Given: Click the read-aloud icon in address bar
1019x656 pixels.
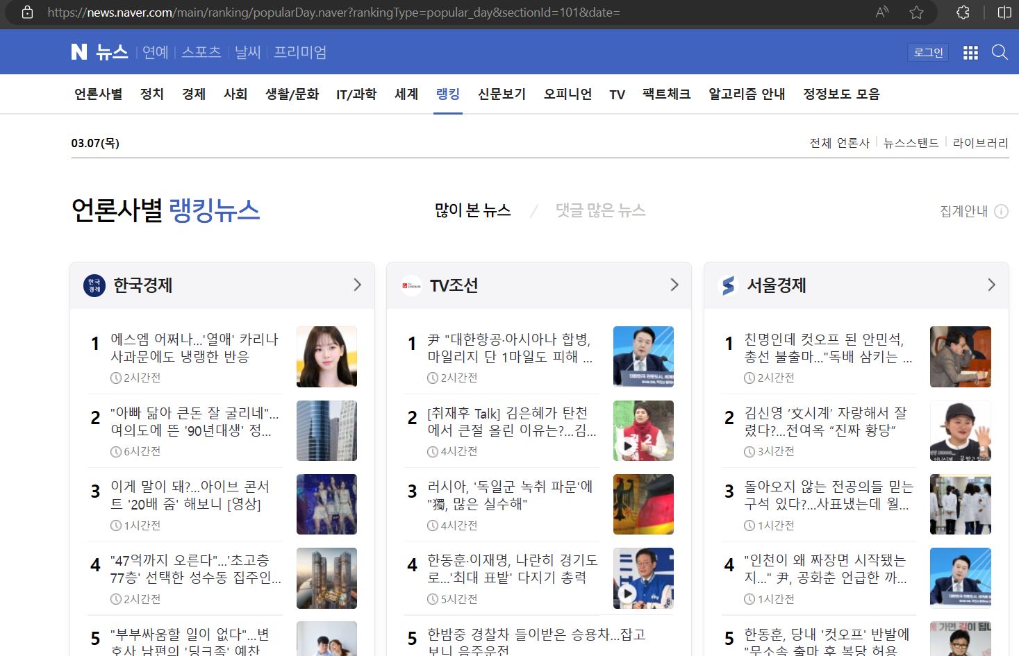Looking at the screenshot, I should (x=881, y=12).
